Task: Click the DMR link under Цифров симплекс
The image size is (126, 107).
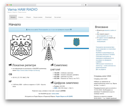Action: coord(56,88)
